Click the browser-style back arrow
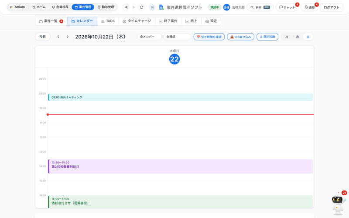349x218 pixels. [x=126, y=7]
